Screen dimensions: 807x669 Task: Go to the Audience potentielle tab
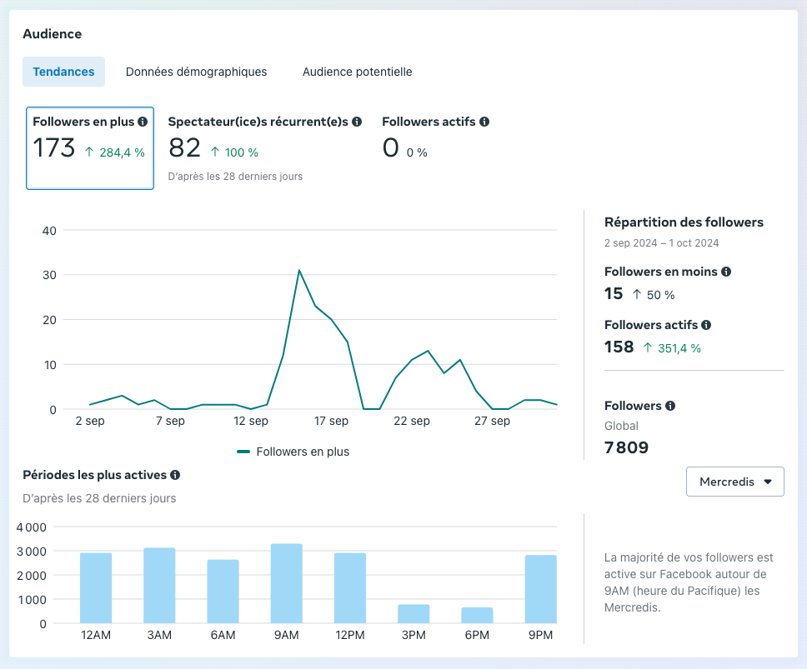pyautogui.click(x=357, y=72)
